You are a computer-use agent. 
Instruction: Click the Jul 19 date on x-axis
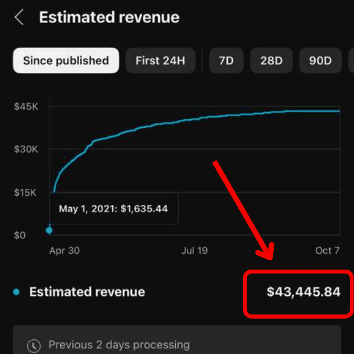(194, 251)
